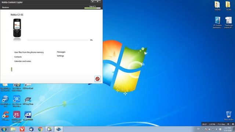This screenshot has width=235, height=132.
Task: Launch Vivaldi browser from the taskbar
Action: click(x=22, y=129)
